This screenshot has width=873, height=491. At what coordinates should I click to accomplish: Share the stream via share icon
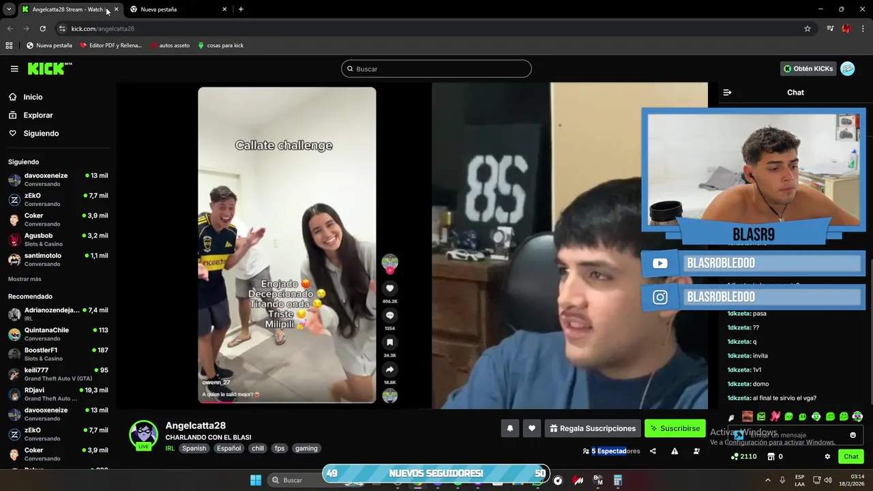click(x=653, y=451)
